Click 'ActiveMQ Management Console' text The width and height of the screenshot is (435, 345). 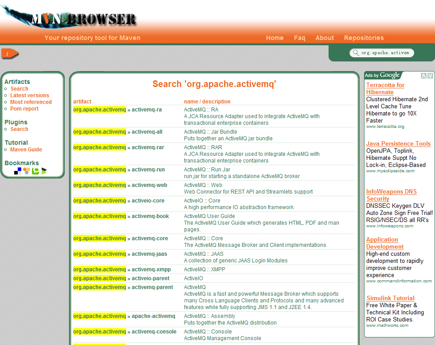222,338
